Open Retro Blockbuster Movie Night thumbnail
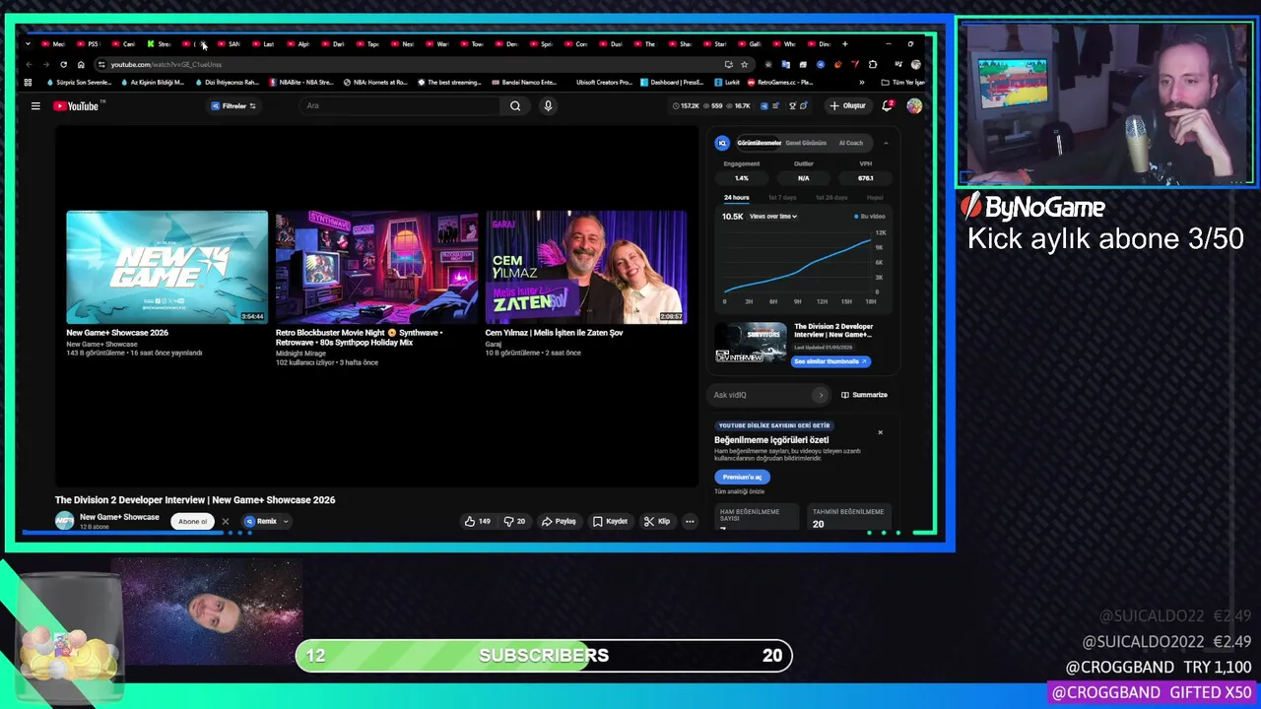Viewport: 1261px width, 709px height. [x=376, y=267]
